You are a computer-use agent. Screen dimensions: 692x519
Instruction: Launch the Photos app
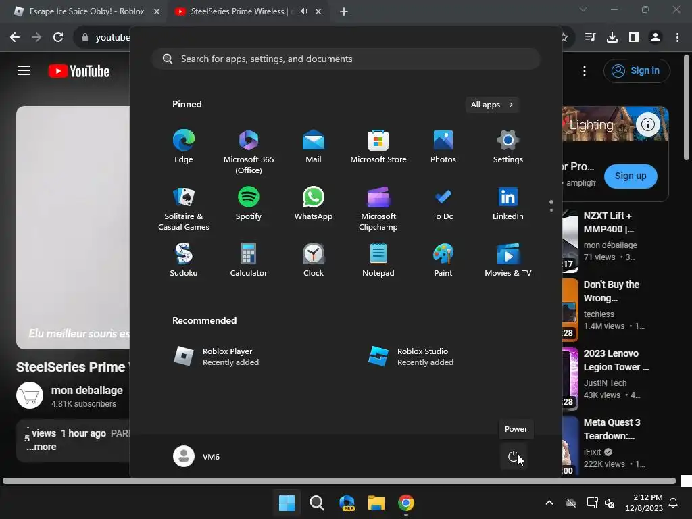(x=443, y=147)
